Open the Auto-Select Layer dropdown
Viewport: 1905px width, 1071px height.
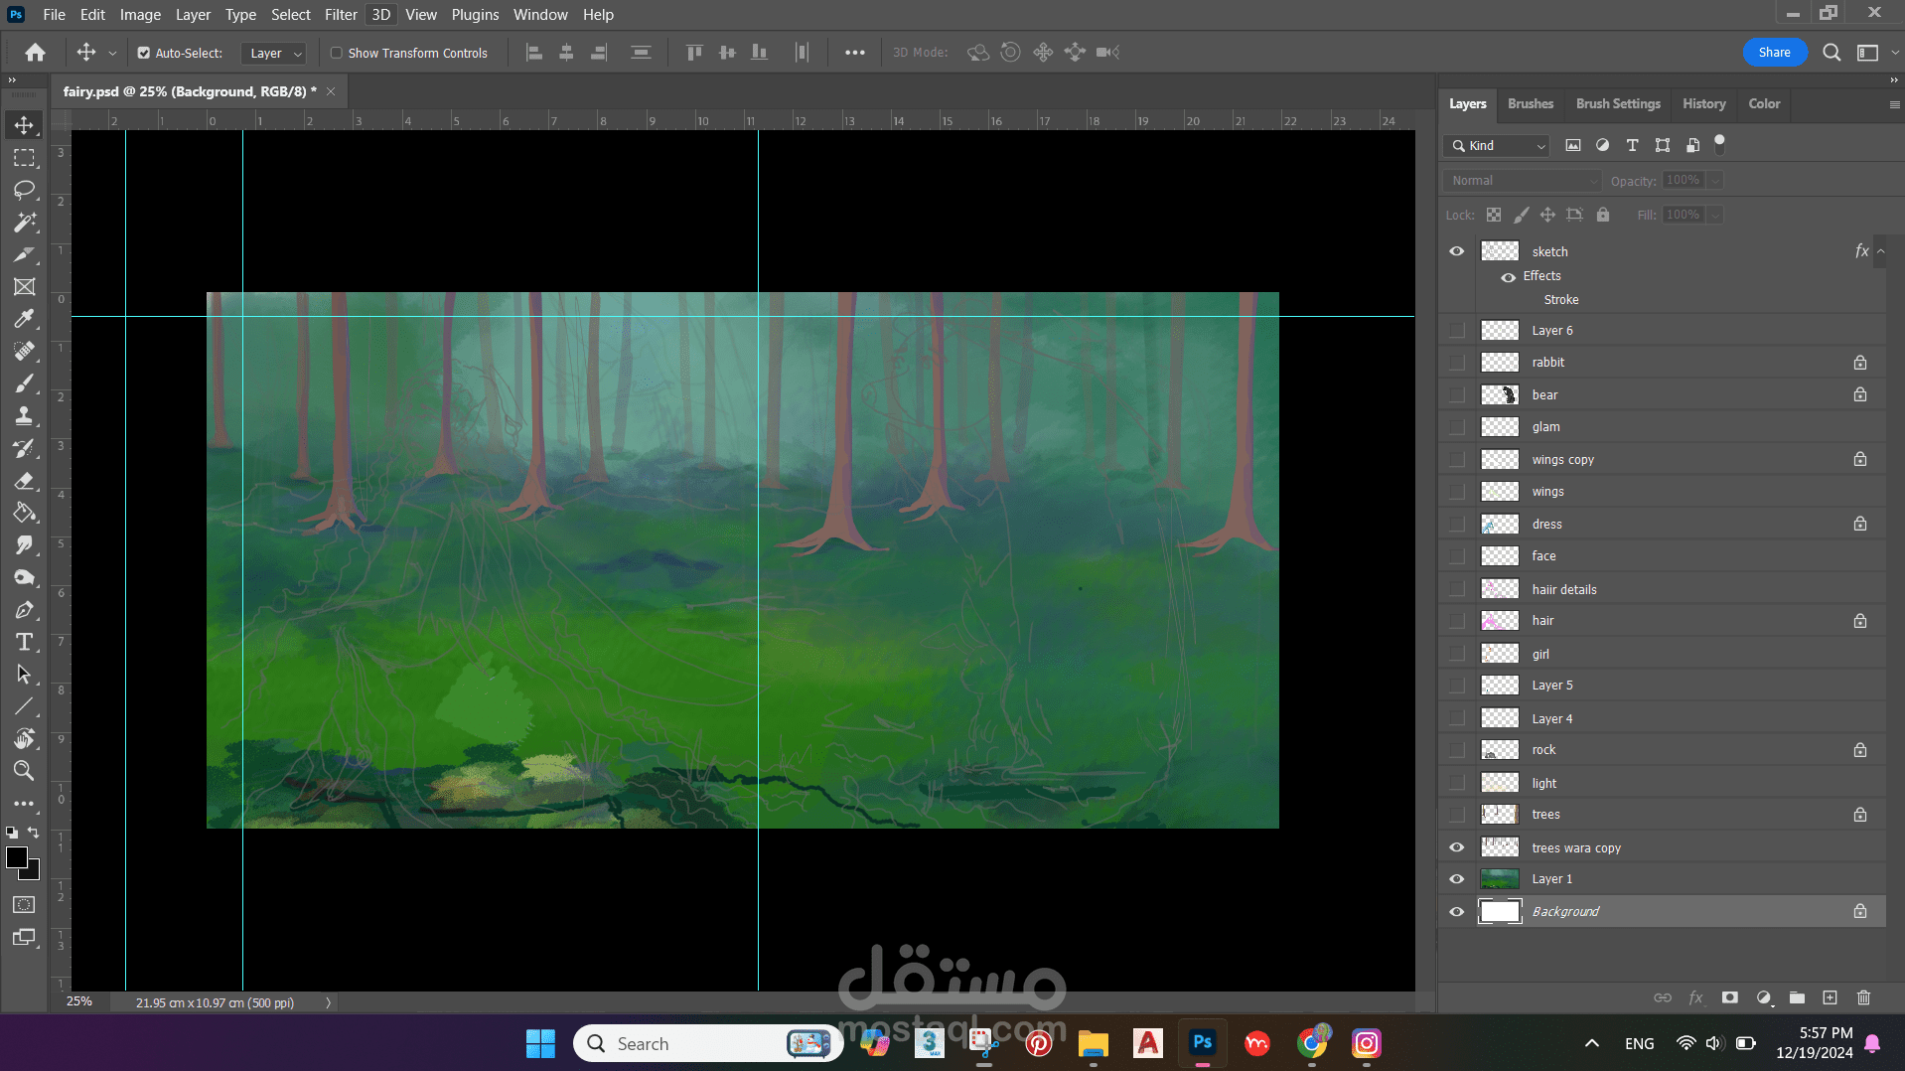point(275,54)
